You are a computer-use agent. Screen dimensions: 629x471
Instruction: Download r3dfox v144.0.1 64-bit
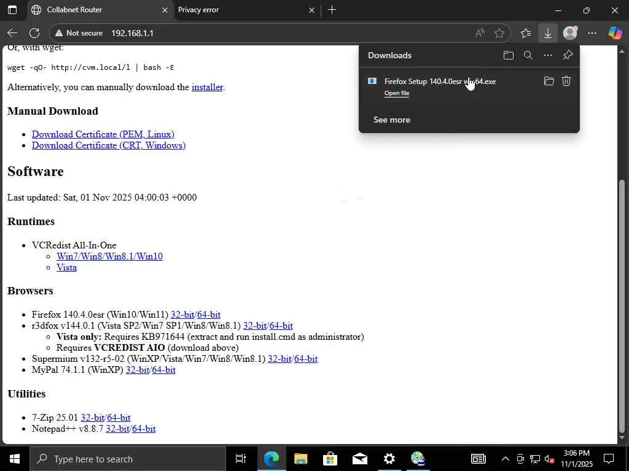281,326
